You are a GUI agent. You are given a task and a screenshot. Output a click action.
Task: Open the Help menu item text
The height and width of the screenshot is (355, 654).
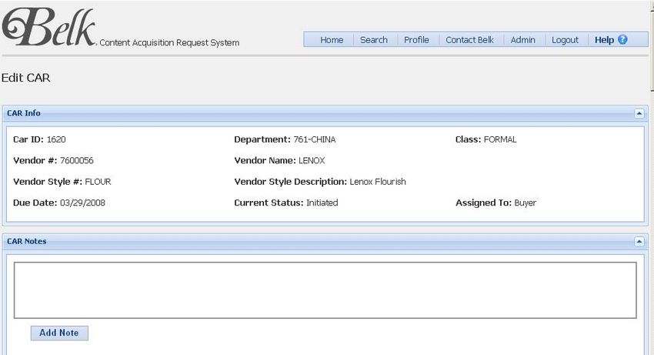(604, 40)
